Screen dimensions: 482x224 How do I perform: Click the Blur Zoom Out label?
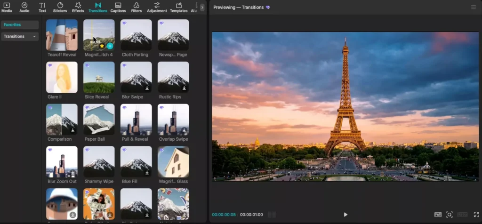pos(62,182)
